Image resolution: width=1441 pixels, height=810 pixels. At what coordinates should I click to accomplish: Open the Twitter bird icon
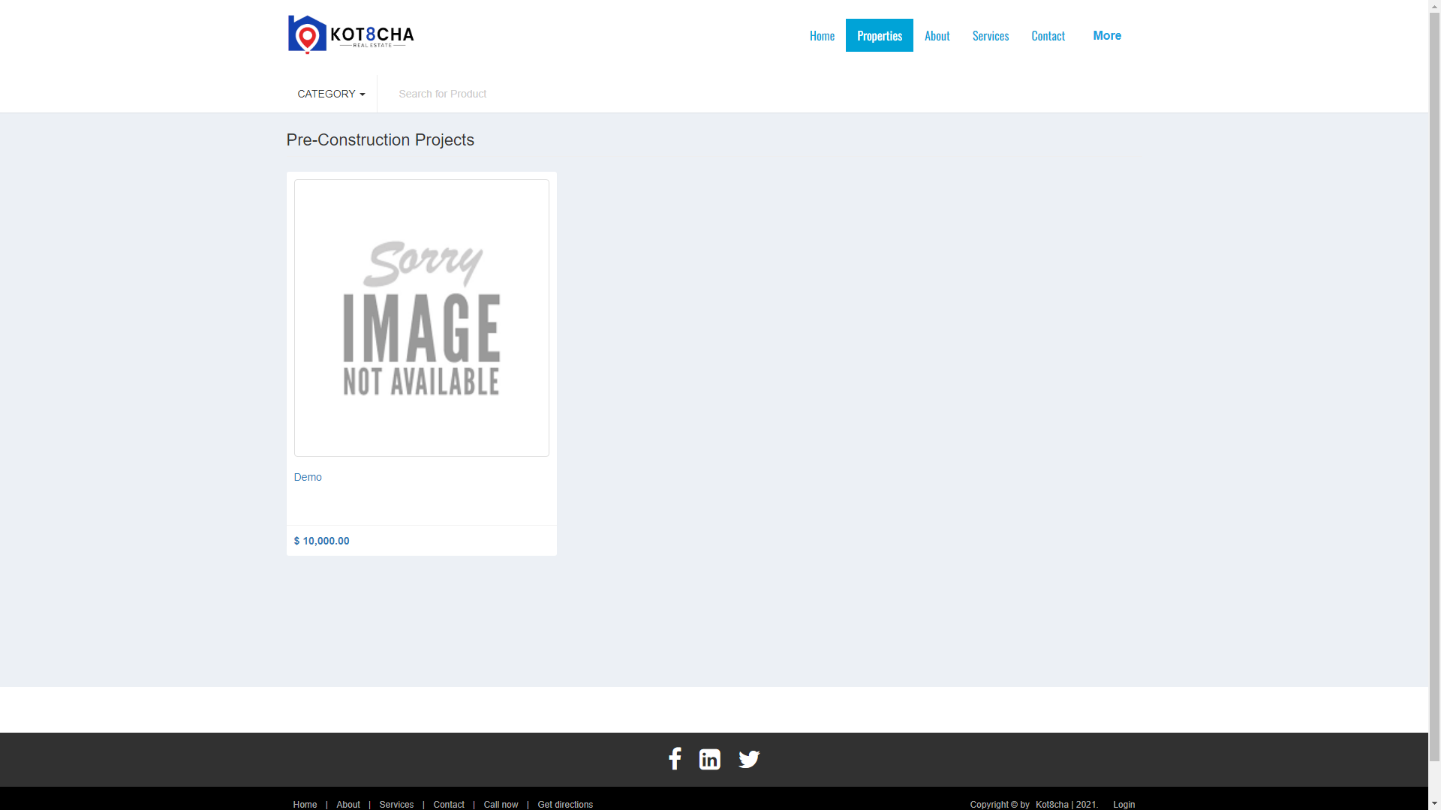748,759
